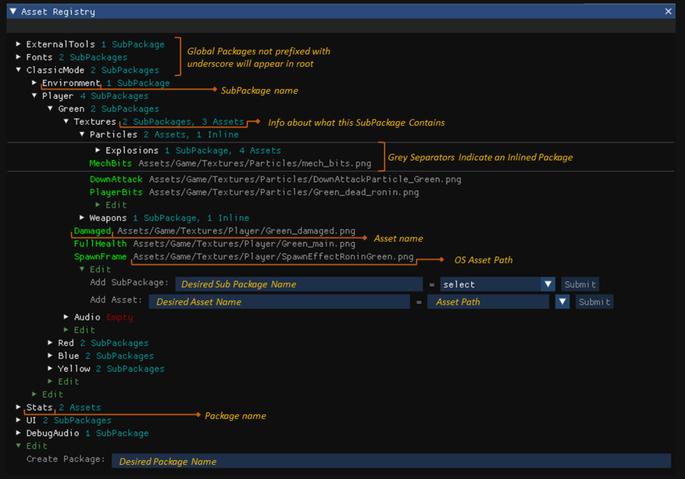Viewport: 685px width, 479px height.
Task: Expand the Red subpackage
Action: tap(50, 342)
